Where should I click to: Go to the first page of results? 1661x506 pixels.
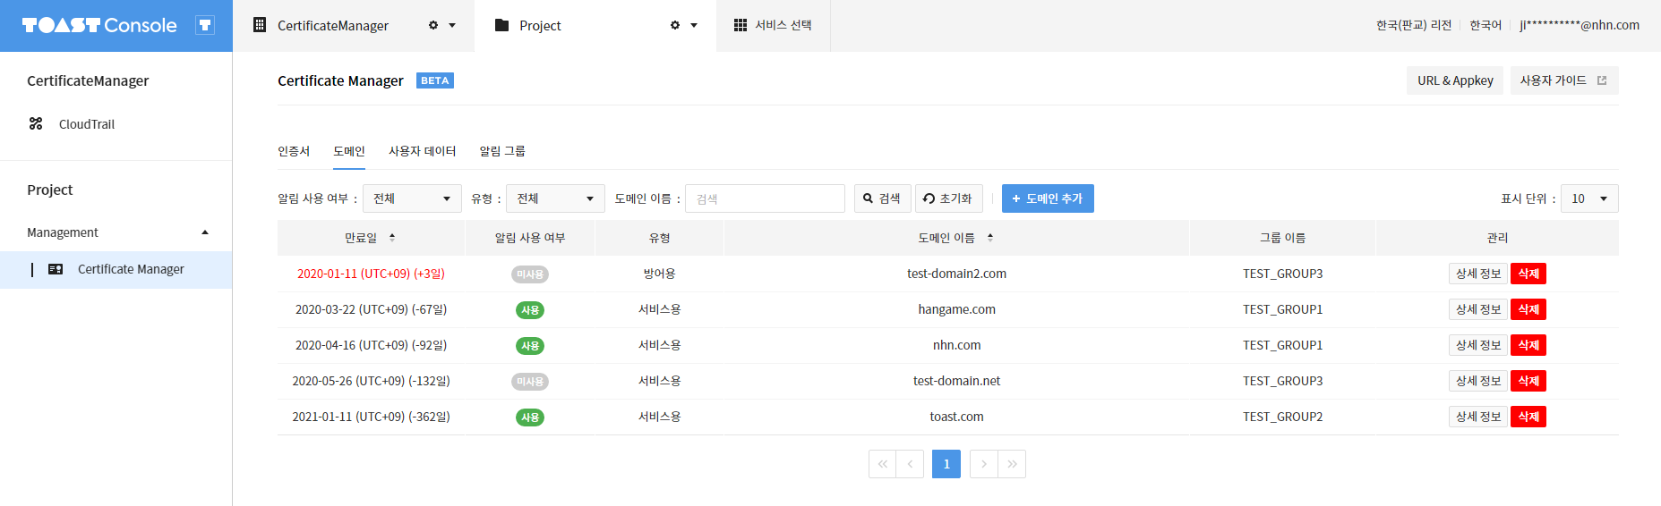point(882,464)
